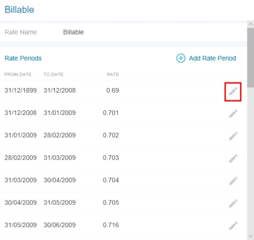Edit the 0.716 rate period
The height and width of the screenshot is (240, 254).
click(x=233, y=226)
